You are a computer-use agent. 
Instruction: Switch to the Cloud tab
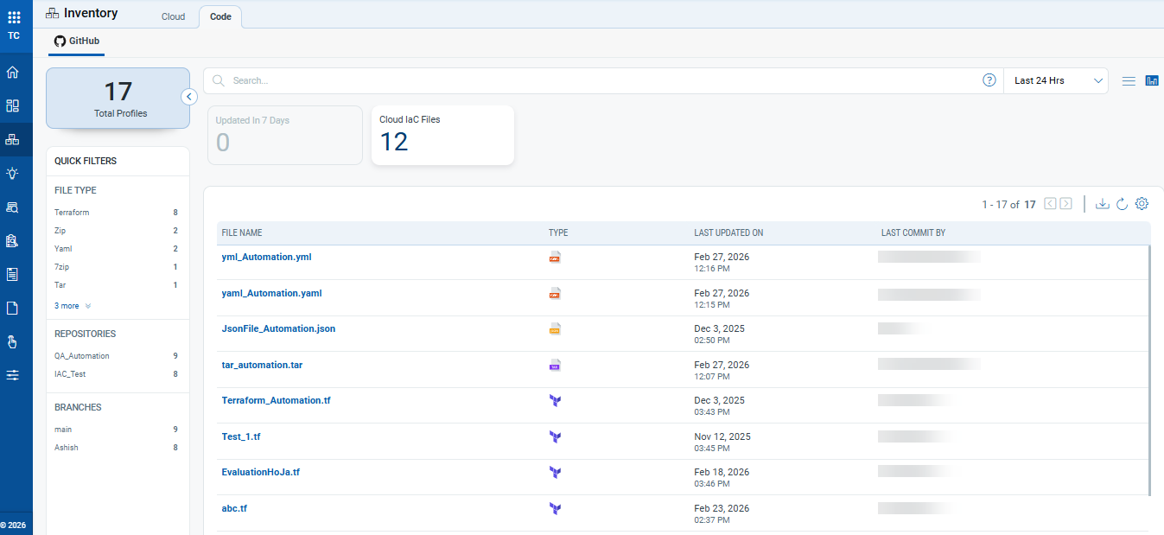(x=173, y=16)
